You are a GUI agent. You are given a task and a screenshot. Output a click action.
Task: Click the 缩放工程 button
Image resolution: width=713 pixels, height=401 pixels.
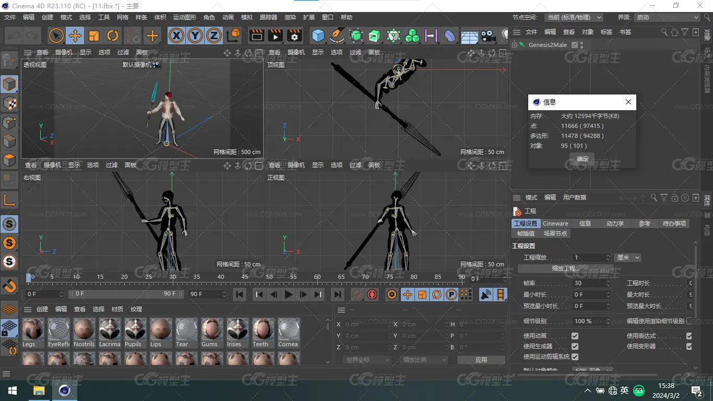[x=566, y=268]
